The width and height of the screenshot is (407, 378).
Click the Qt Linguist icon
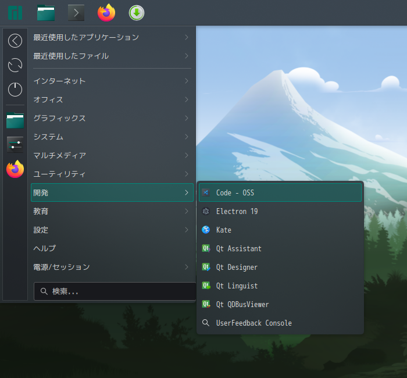[x=206, y=286]
